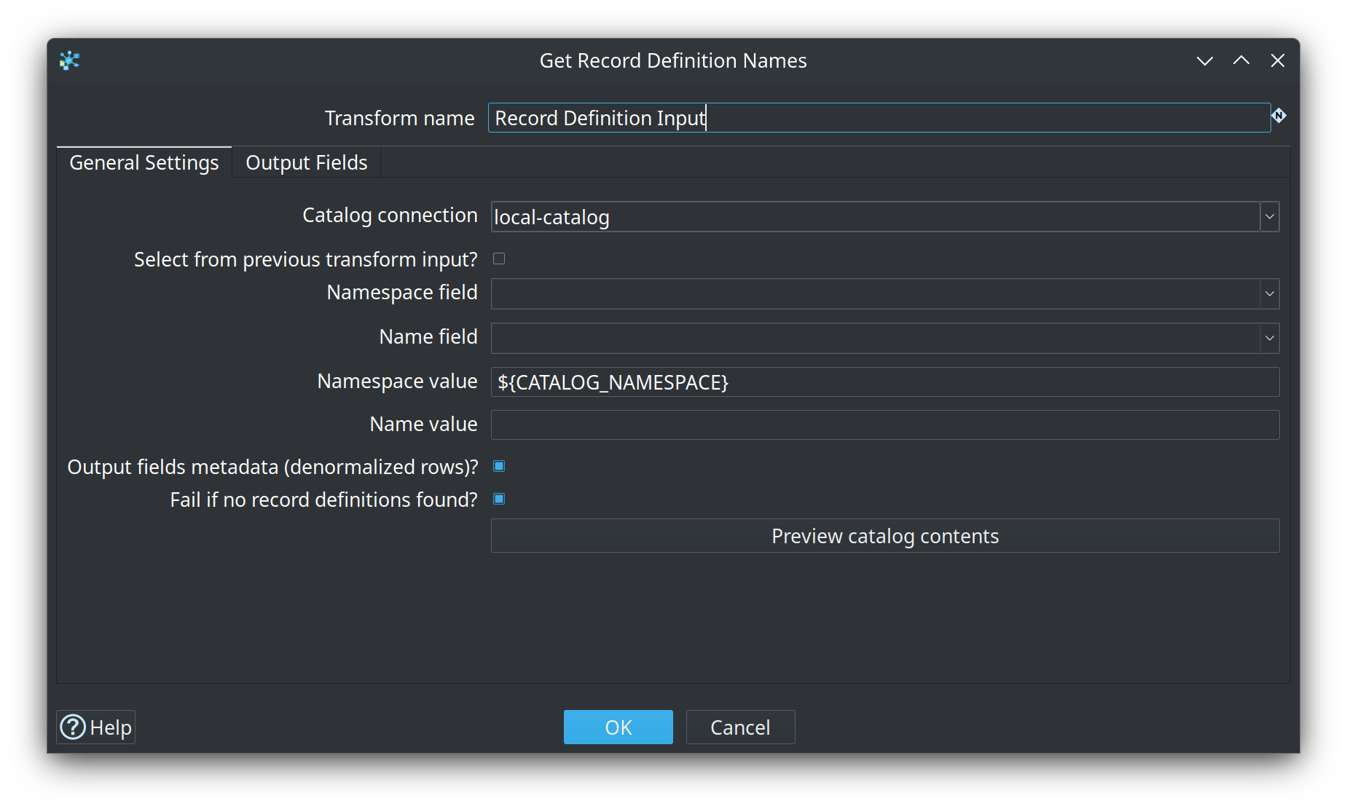Enable Select from previous transform input checkbox
The width and height of the screenshot is (1347, 809).
click(499, 259)
